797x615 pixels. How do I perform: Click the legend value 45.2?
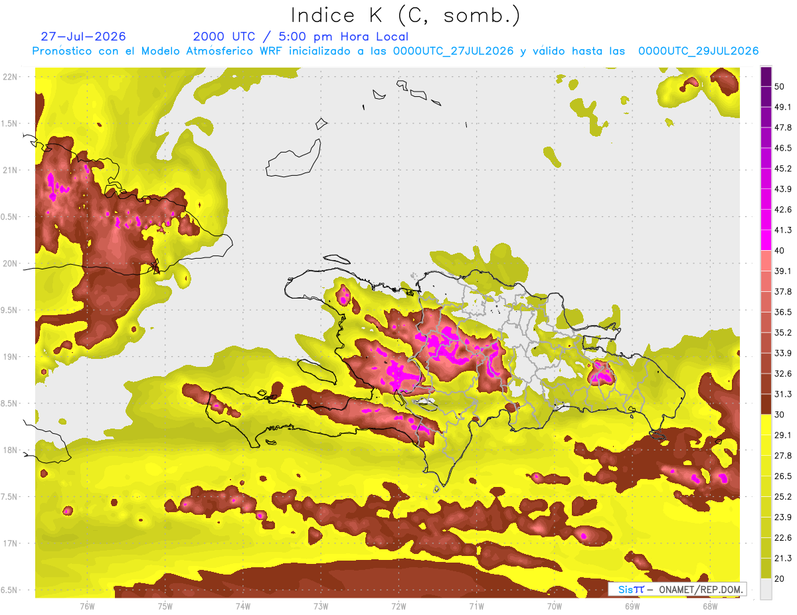tap(783, 169)
